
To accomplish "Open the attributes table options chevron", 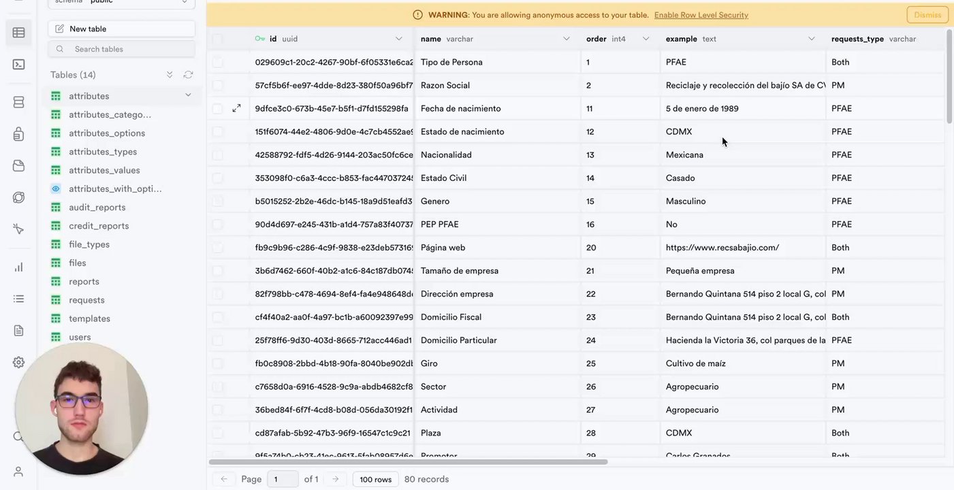I will point(188,95).
